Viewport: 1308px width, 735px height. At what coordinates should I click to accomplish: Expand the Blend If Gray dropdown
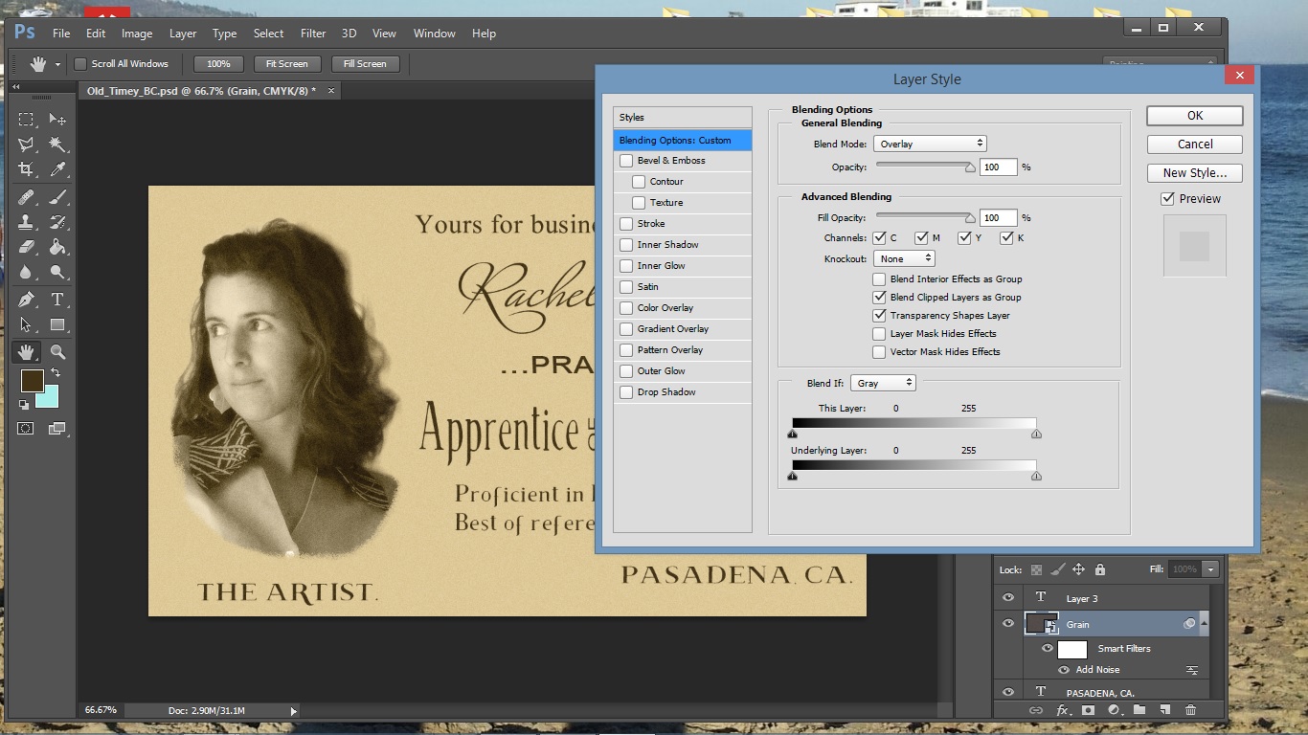(x=883, y=383)
